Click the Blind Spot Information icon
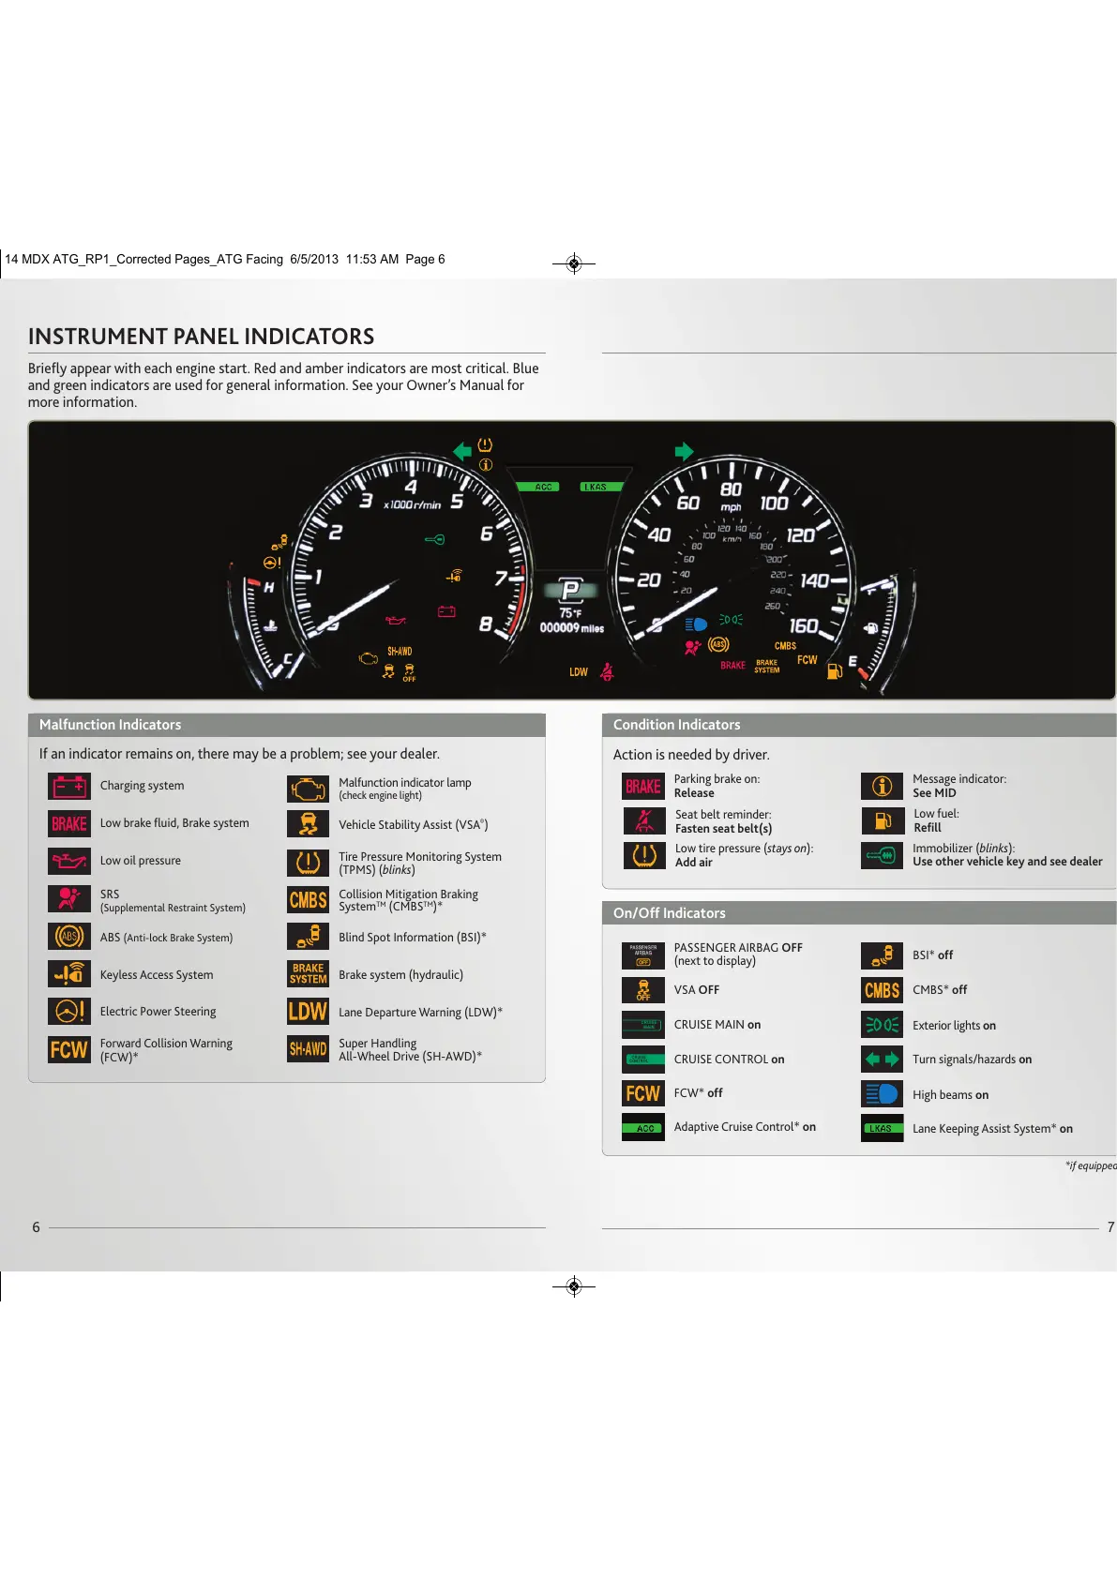Image resolution: width=1117 pixels, height=1579 pixels. 308,937
